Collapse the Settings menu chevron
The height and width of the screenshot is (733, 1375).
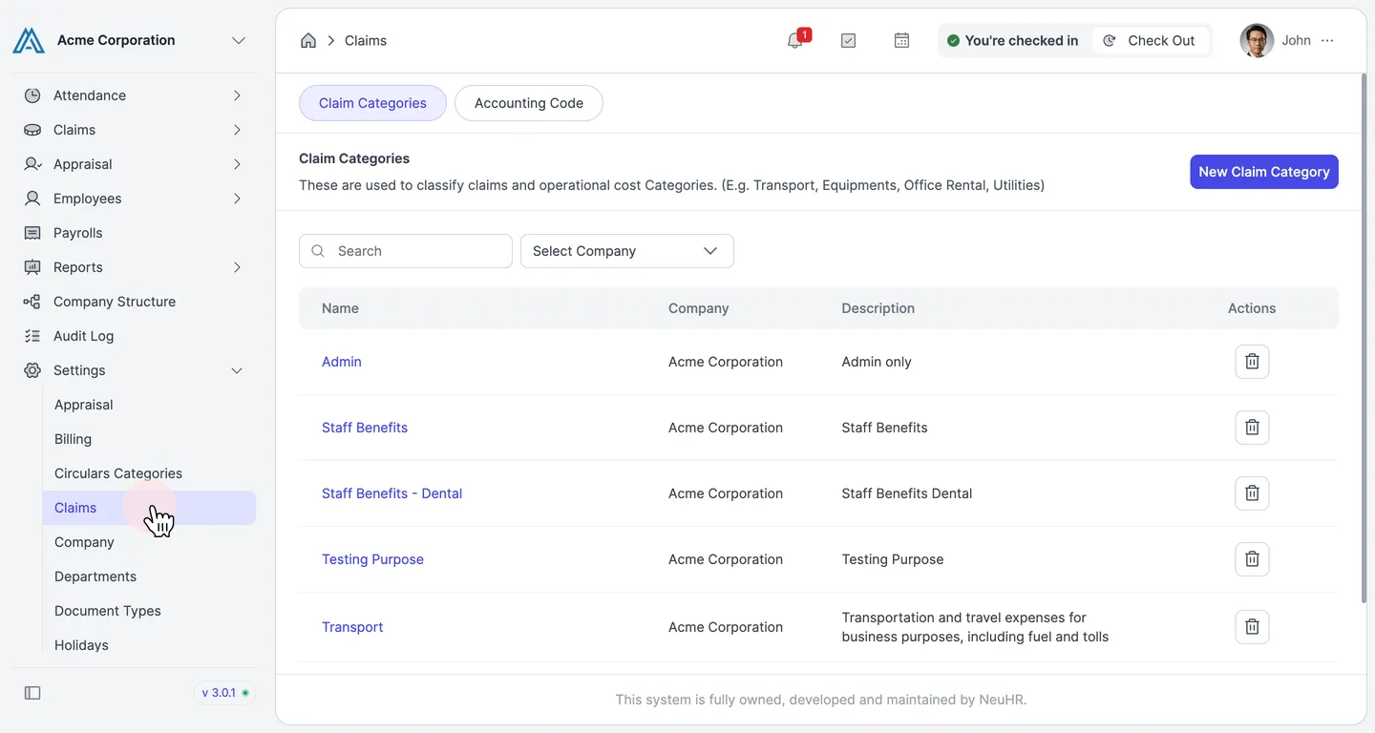[237, 370]
